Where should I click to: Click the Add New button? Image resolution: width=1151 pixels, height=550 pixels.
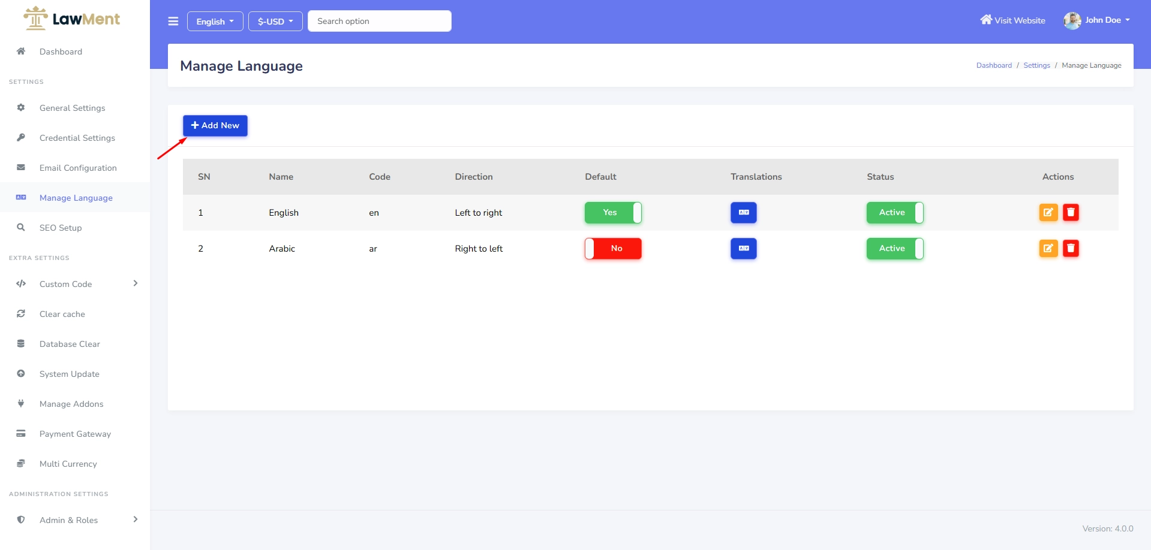click(x=215, y=126)
